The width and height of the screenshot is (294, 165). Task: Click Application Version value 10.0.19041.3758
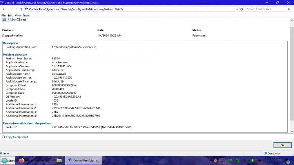(x=62, y=66)
